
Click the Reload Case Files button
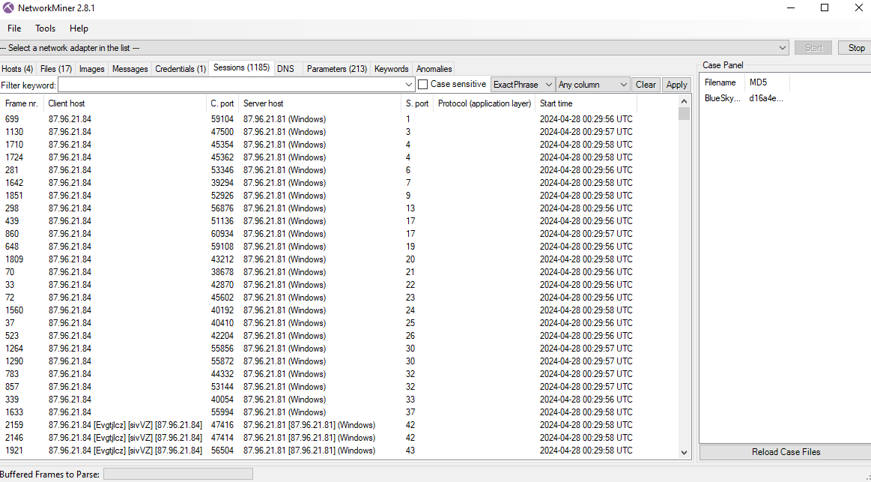tap(786, 452)
